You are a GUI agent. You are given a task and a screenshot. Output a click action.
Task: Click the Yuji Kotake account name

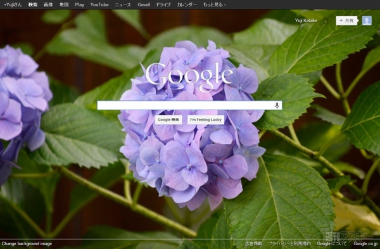(x=306, y=21)
